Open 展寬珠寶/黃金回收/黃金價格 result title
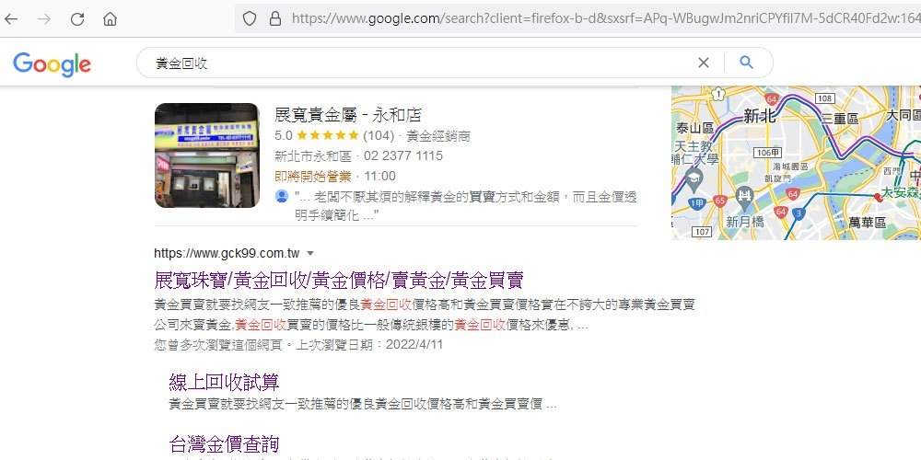This screenshot has width=921, height=460. pyautogui.click(x=338, y=280)
